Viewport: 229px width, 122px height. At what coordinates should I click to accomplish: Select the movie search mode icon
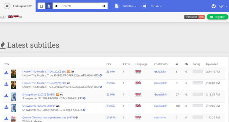(42, 6)
